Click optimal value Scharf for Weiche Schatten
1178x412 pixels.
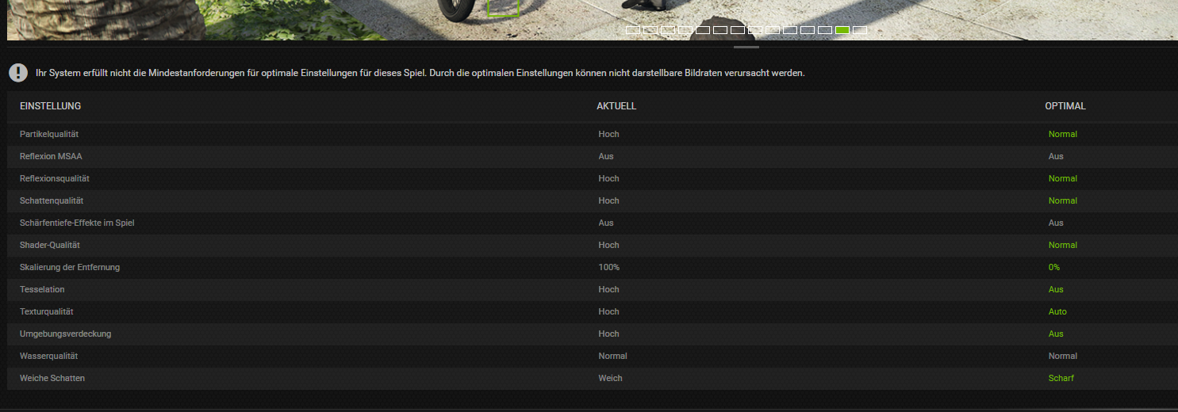(1061, 378)
